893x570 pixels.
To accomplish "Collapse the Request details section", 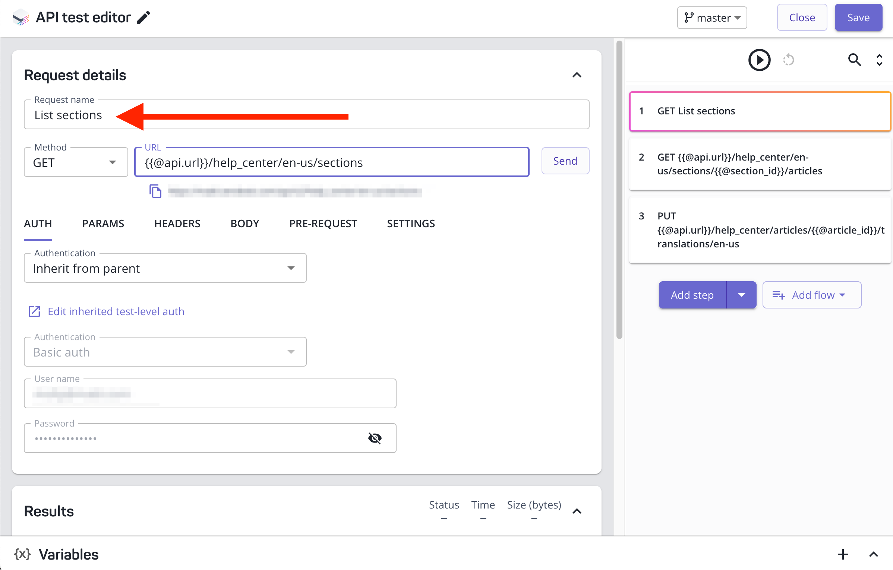I will [577, 75].
